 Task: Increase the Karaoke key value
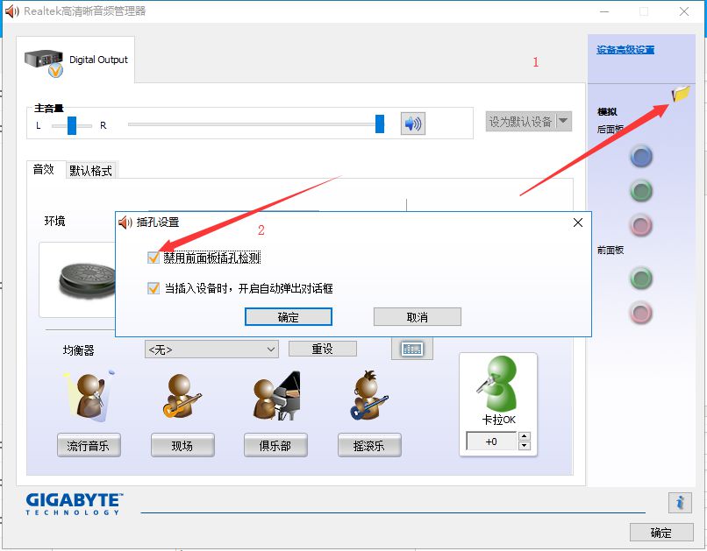[x=524, y=435]
